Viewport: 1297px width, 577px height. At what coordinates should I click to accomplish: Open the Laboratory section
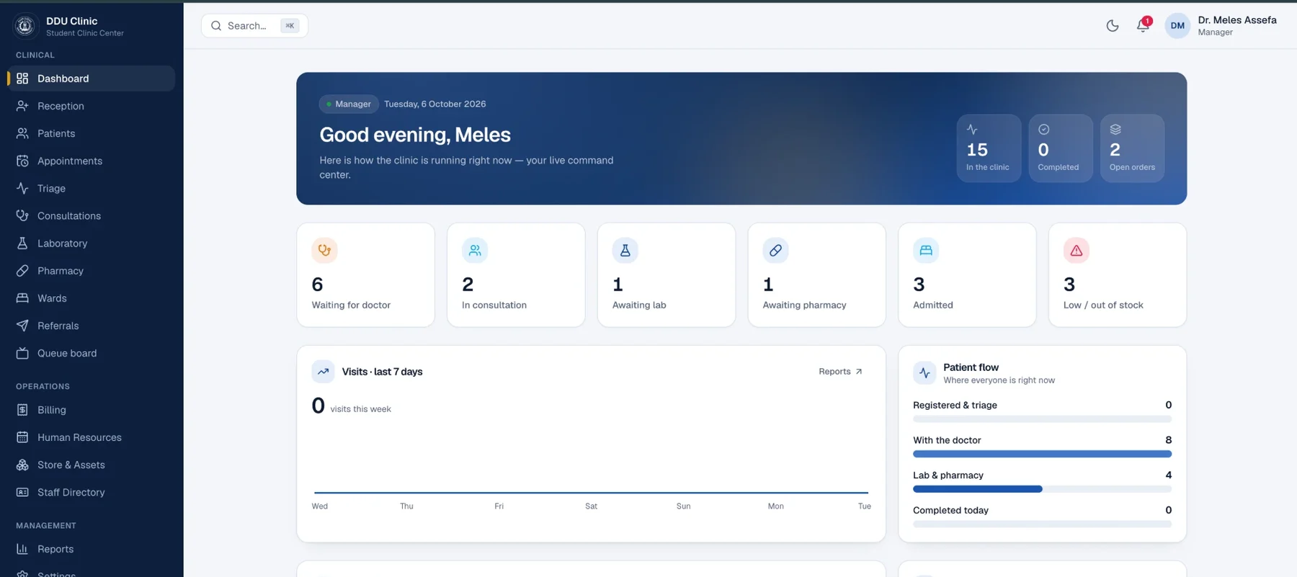[x=91, y=243]
